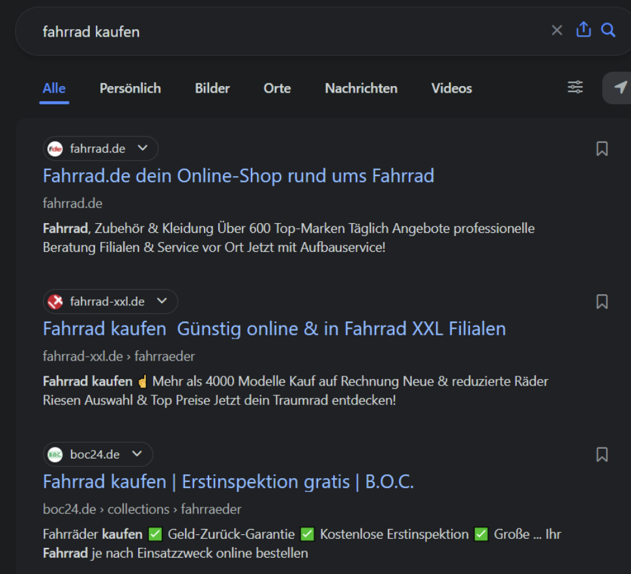Image resolution: width=631 pixels, height=574 pixels.
Task: Expand the fahrrad.de site dropdown
Action: pos(143,149)
